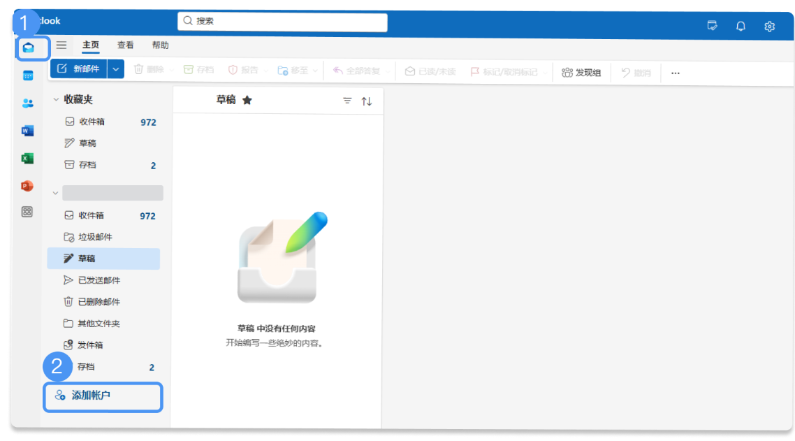Launch PowerPoint from the left sidebar
The width and height of the screenshot is (795, 441).
point(27,186)
